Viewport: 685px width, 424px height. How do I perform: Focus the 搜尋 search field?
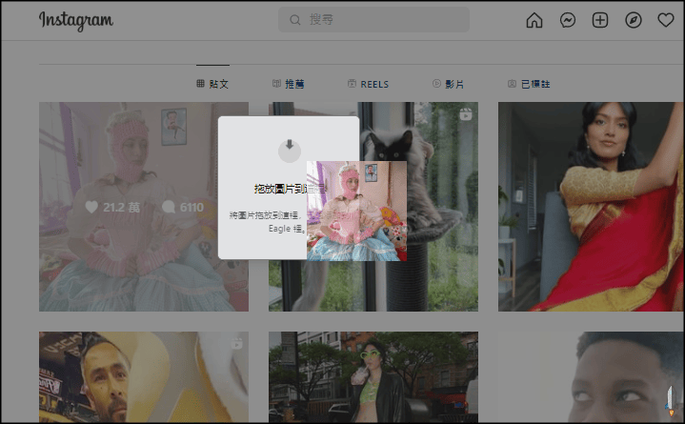coord(381,20)
